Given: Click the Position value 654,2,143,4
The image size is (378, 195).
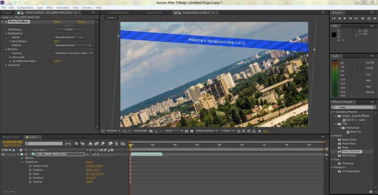Looking at the screenshot, I should pyautogui.click(x=93, y=170).
